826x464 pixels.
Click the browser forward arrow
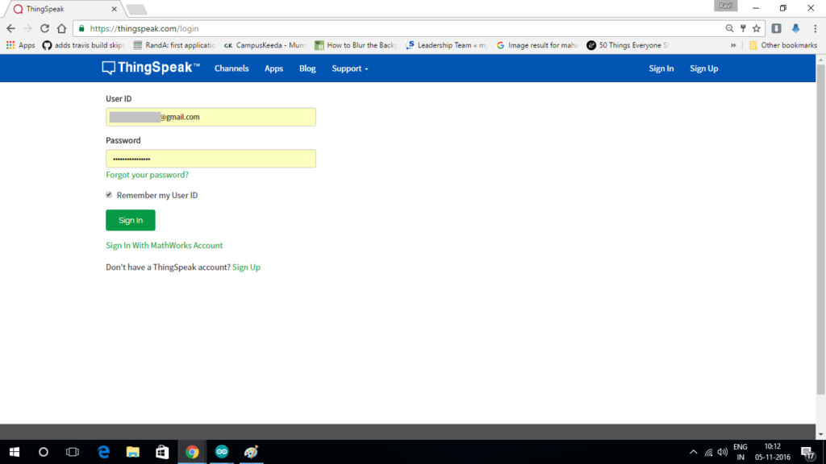(x=28, y=28)
